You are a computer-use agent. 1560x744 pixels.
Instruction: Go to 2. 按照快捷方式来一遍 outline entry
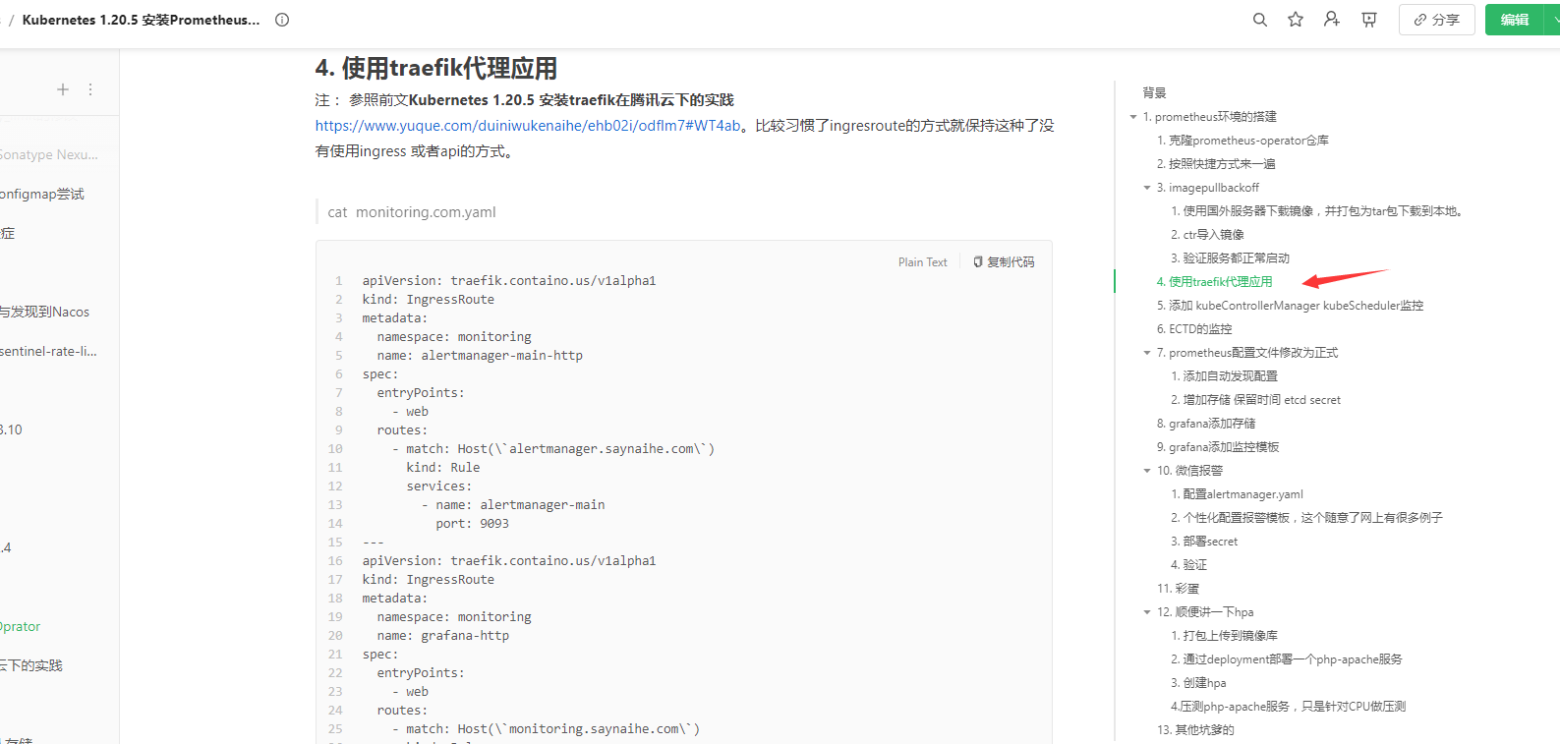(x=1216, y=164)
